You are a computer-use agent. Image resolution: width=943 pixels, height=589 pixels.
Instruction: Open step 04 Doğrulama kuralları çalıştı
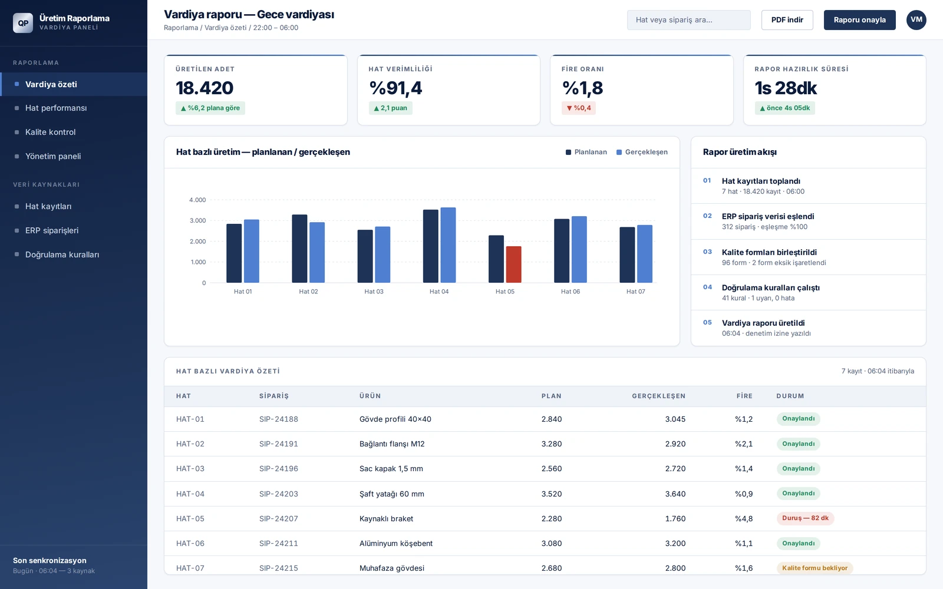[808, 292]
